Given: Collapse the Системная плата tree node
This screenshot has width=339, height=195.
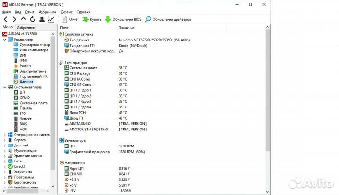Looking at the screenshot, I should pos(4,87).
